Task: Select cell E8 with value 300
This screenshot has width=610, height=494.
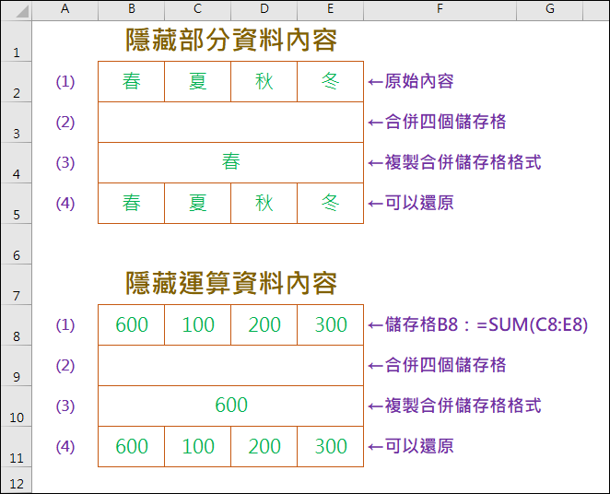Action: (330, 324)
